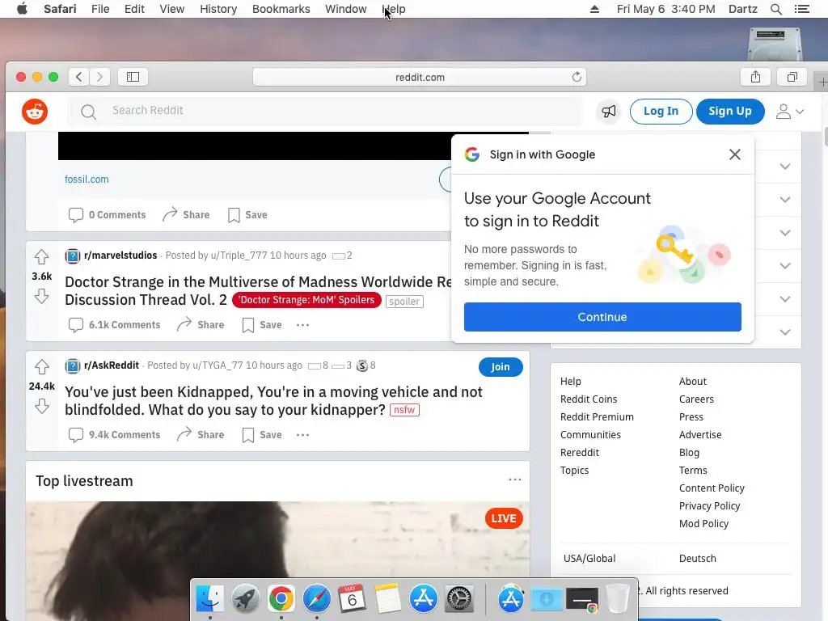
Task: Close the Sign in with Google popup
Action: click(x=734, y=154)
